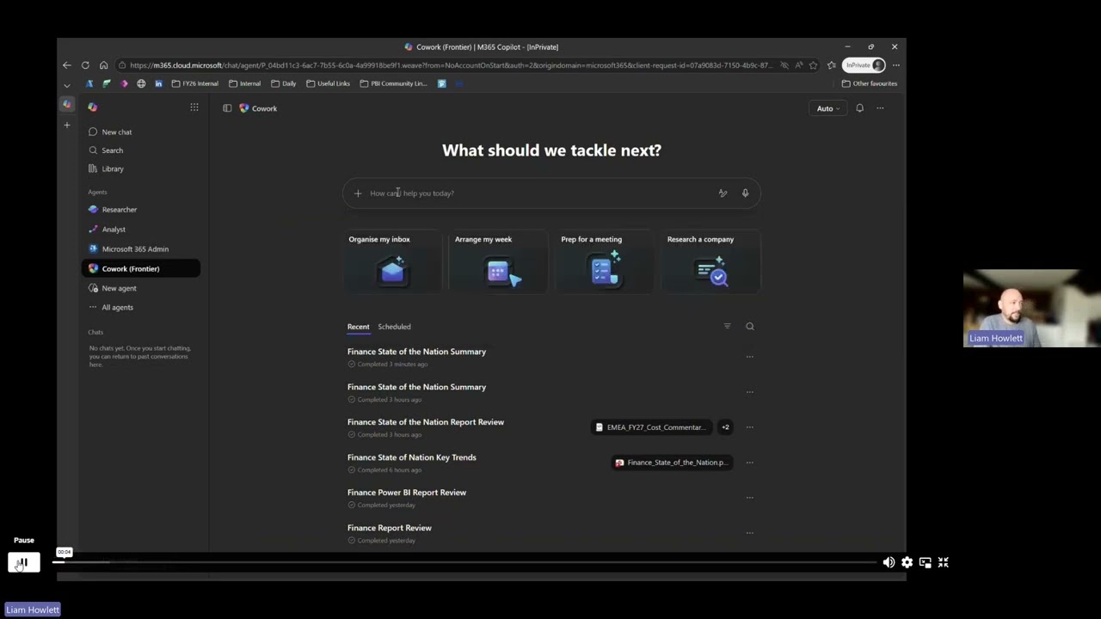Open notifications bell icon

859,108
